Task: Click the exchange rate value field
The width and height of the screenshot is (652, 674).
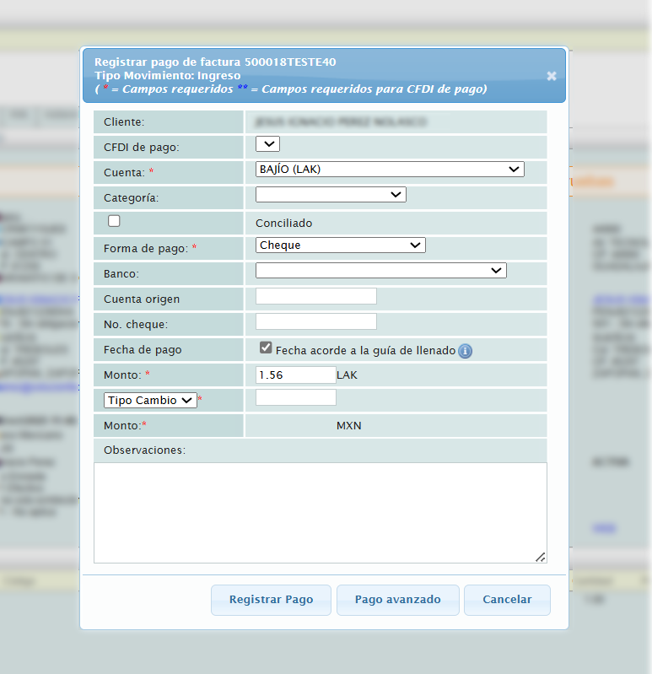Action: [x=295, y=397]
